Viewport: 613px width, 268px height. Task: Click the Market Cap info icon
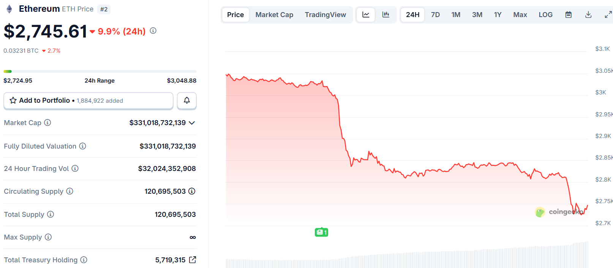pyautogui.click(x=47, y=122)
